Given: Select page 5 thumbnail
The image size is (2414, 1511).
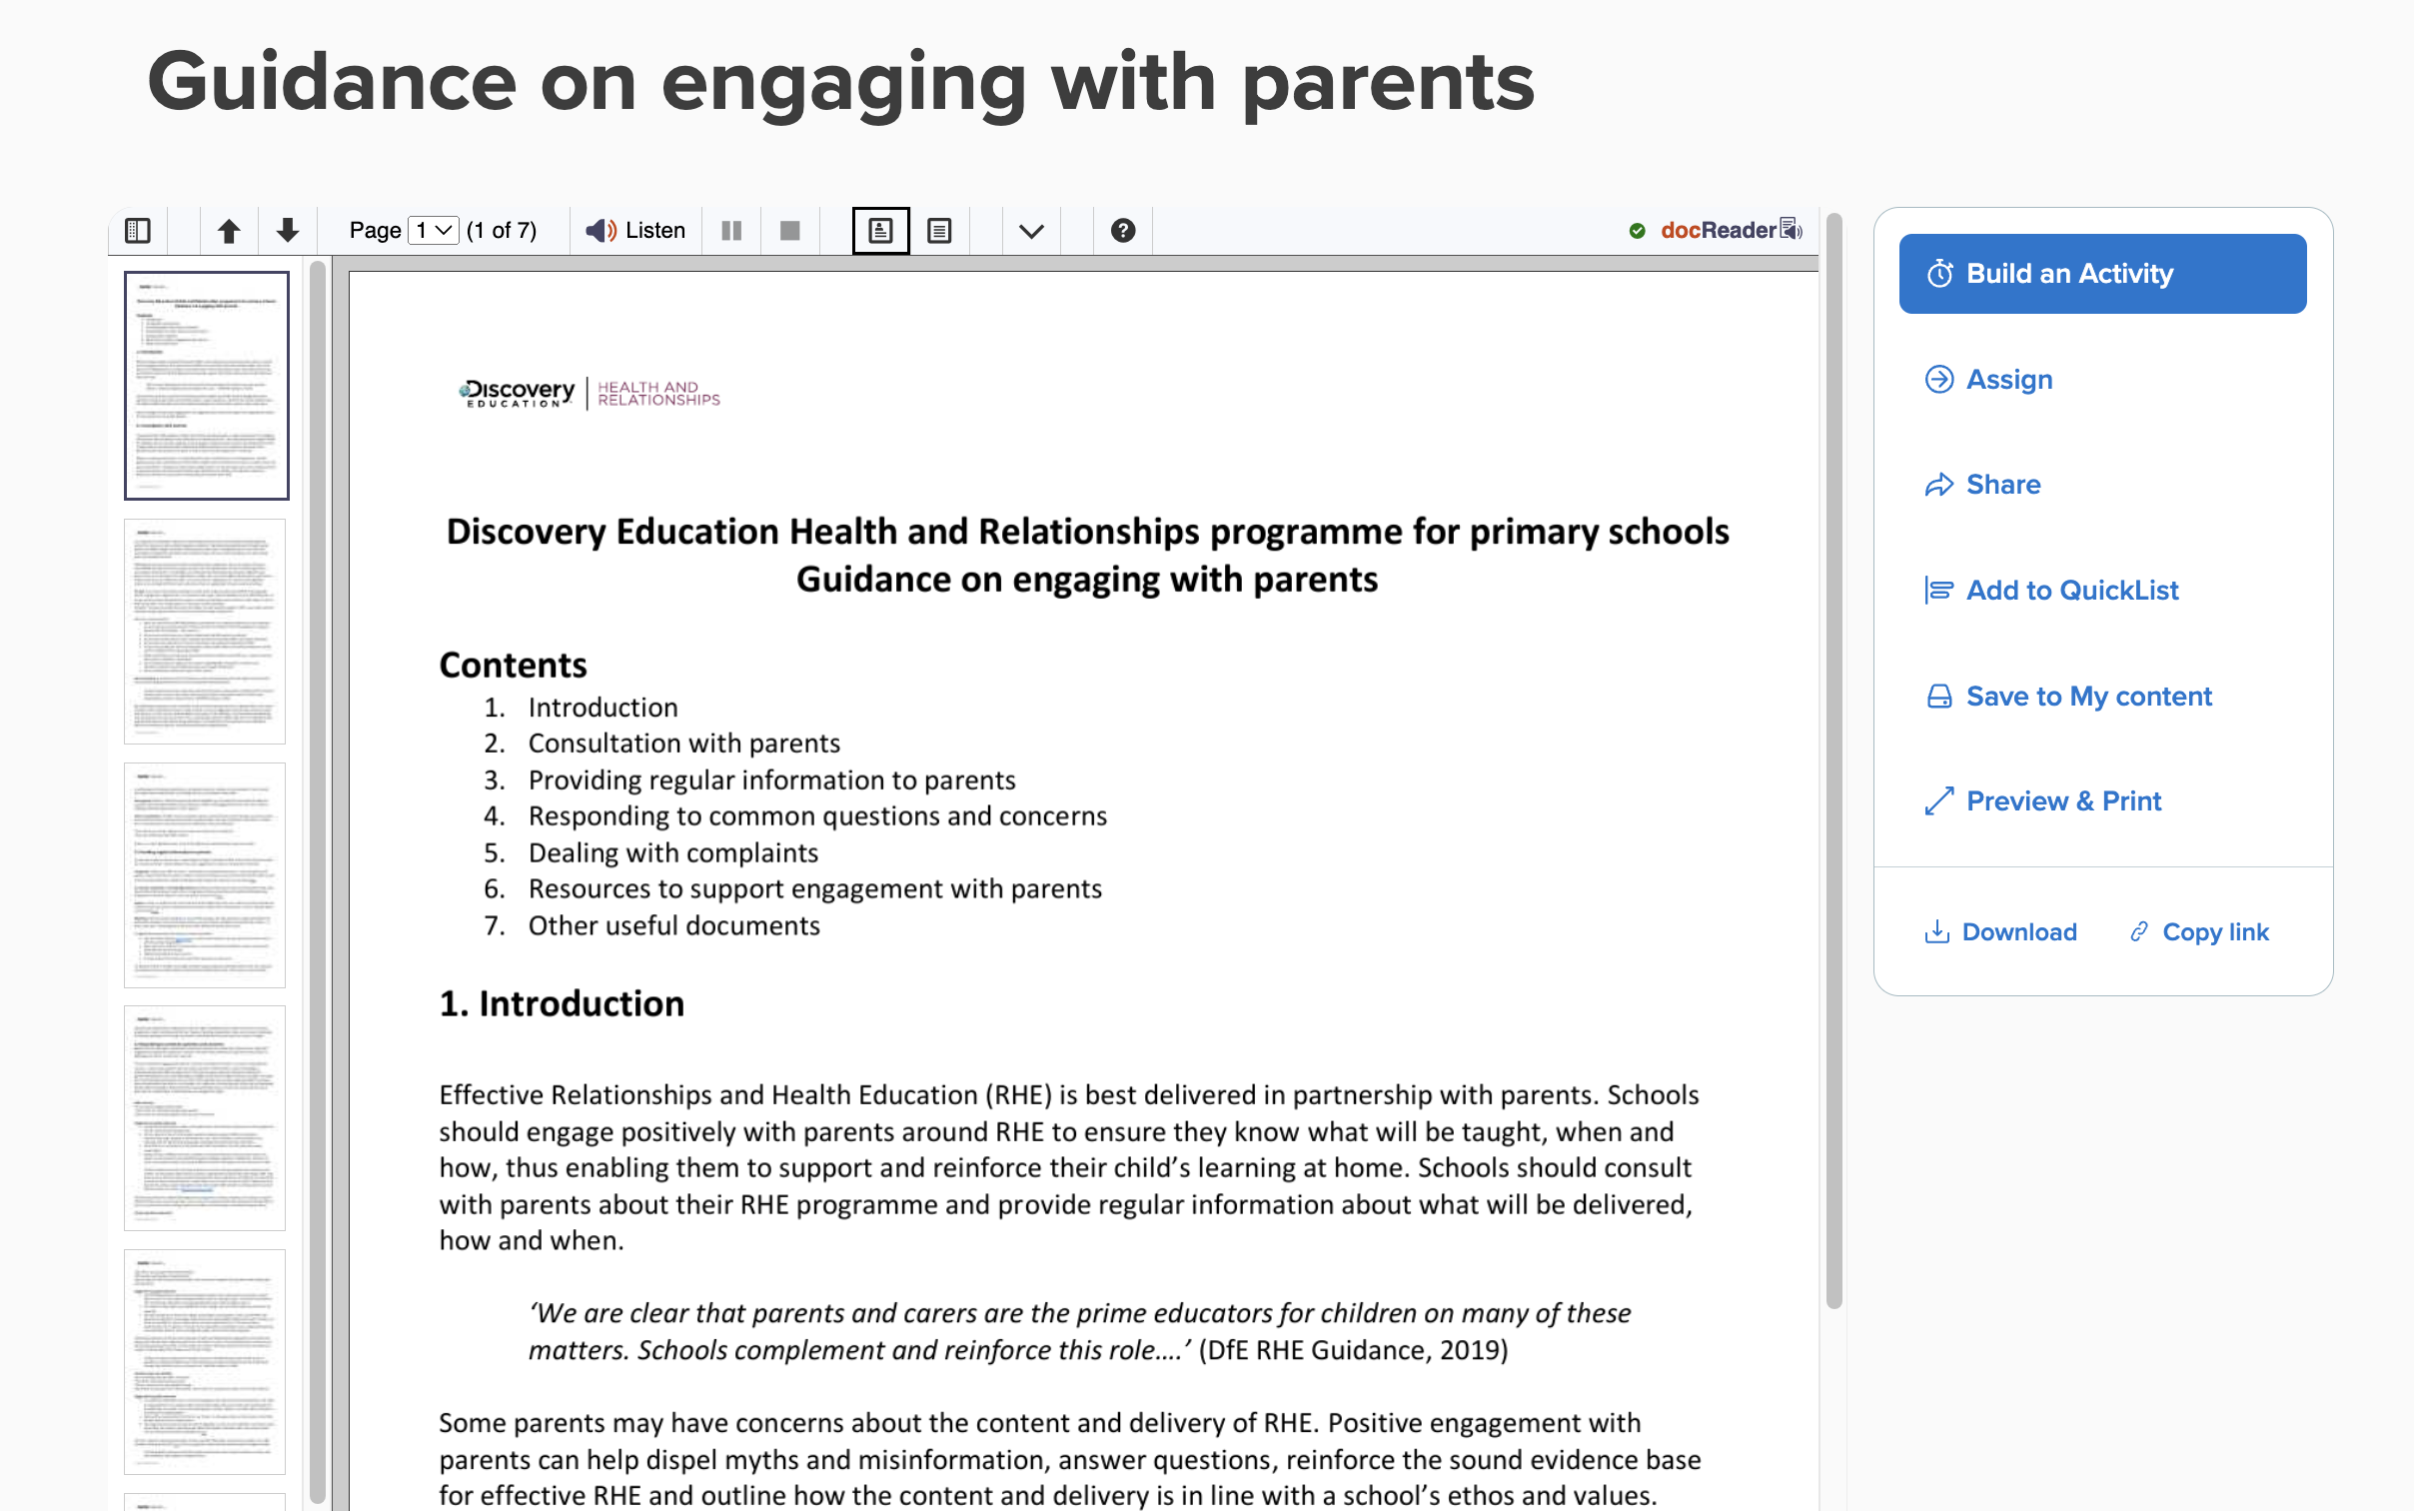Looking at the screenshot, I should (205, 1362).
